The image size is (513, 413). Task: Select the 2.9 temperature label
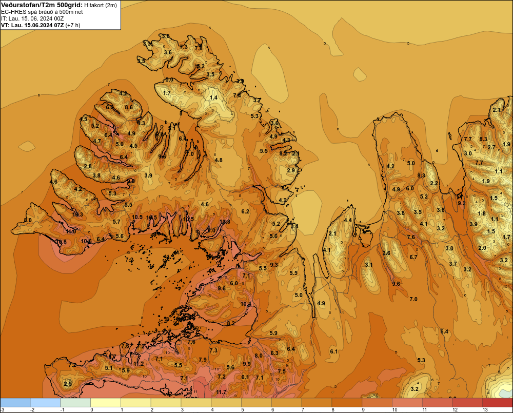pyautogui.click(x=290, y=170)
